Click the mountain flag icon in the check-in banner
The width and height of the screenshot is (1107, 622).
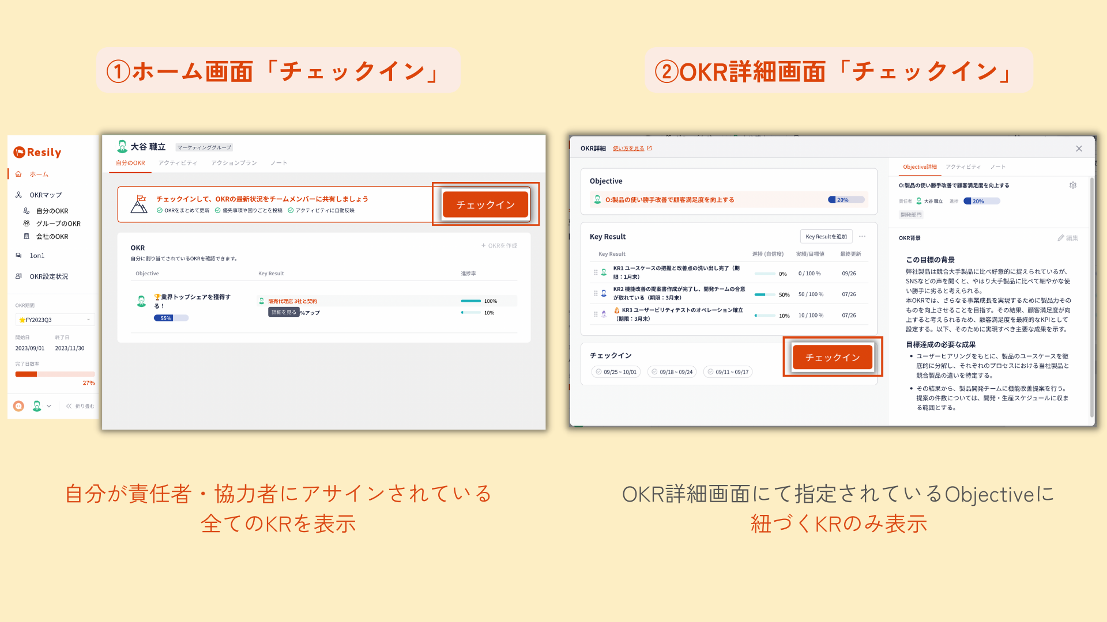point(139,204)
